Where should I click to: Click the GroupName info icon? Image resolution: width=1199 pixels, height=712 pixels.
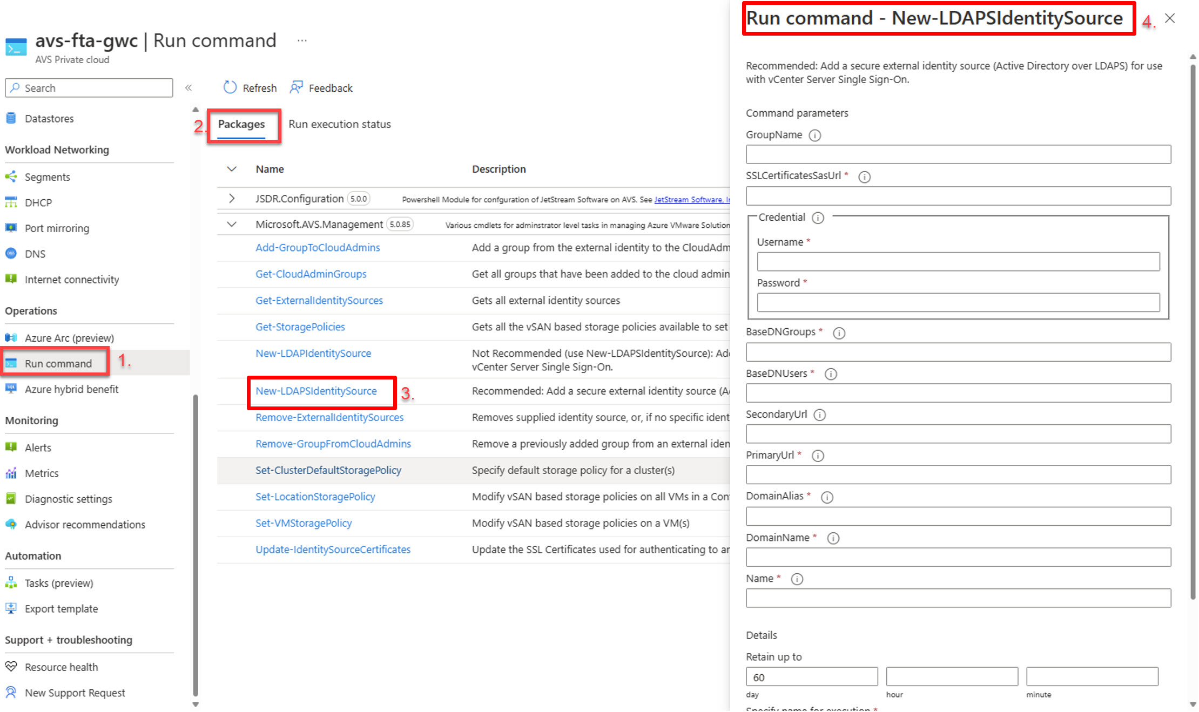814,135
